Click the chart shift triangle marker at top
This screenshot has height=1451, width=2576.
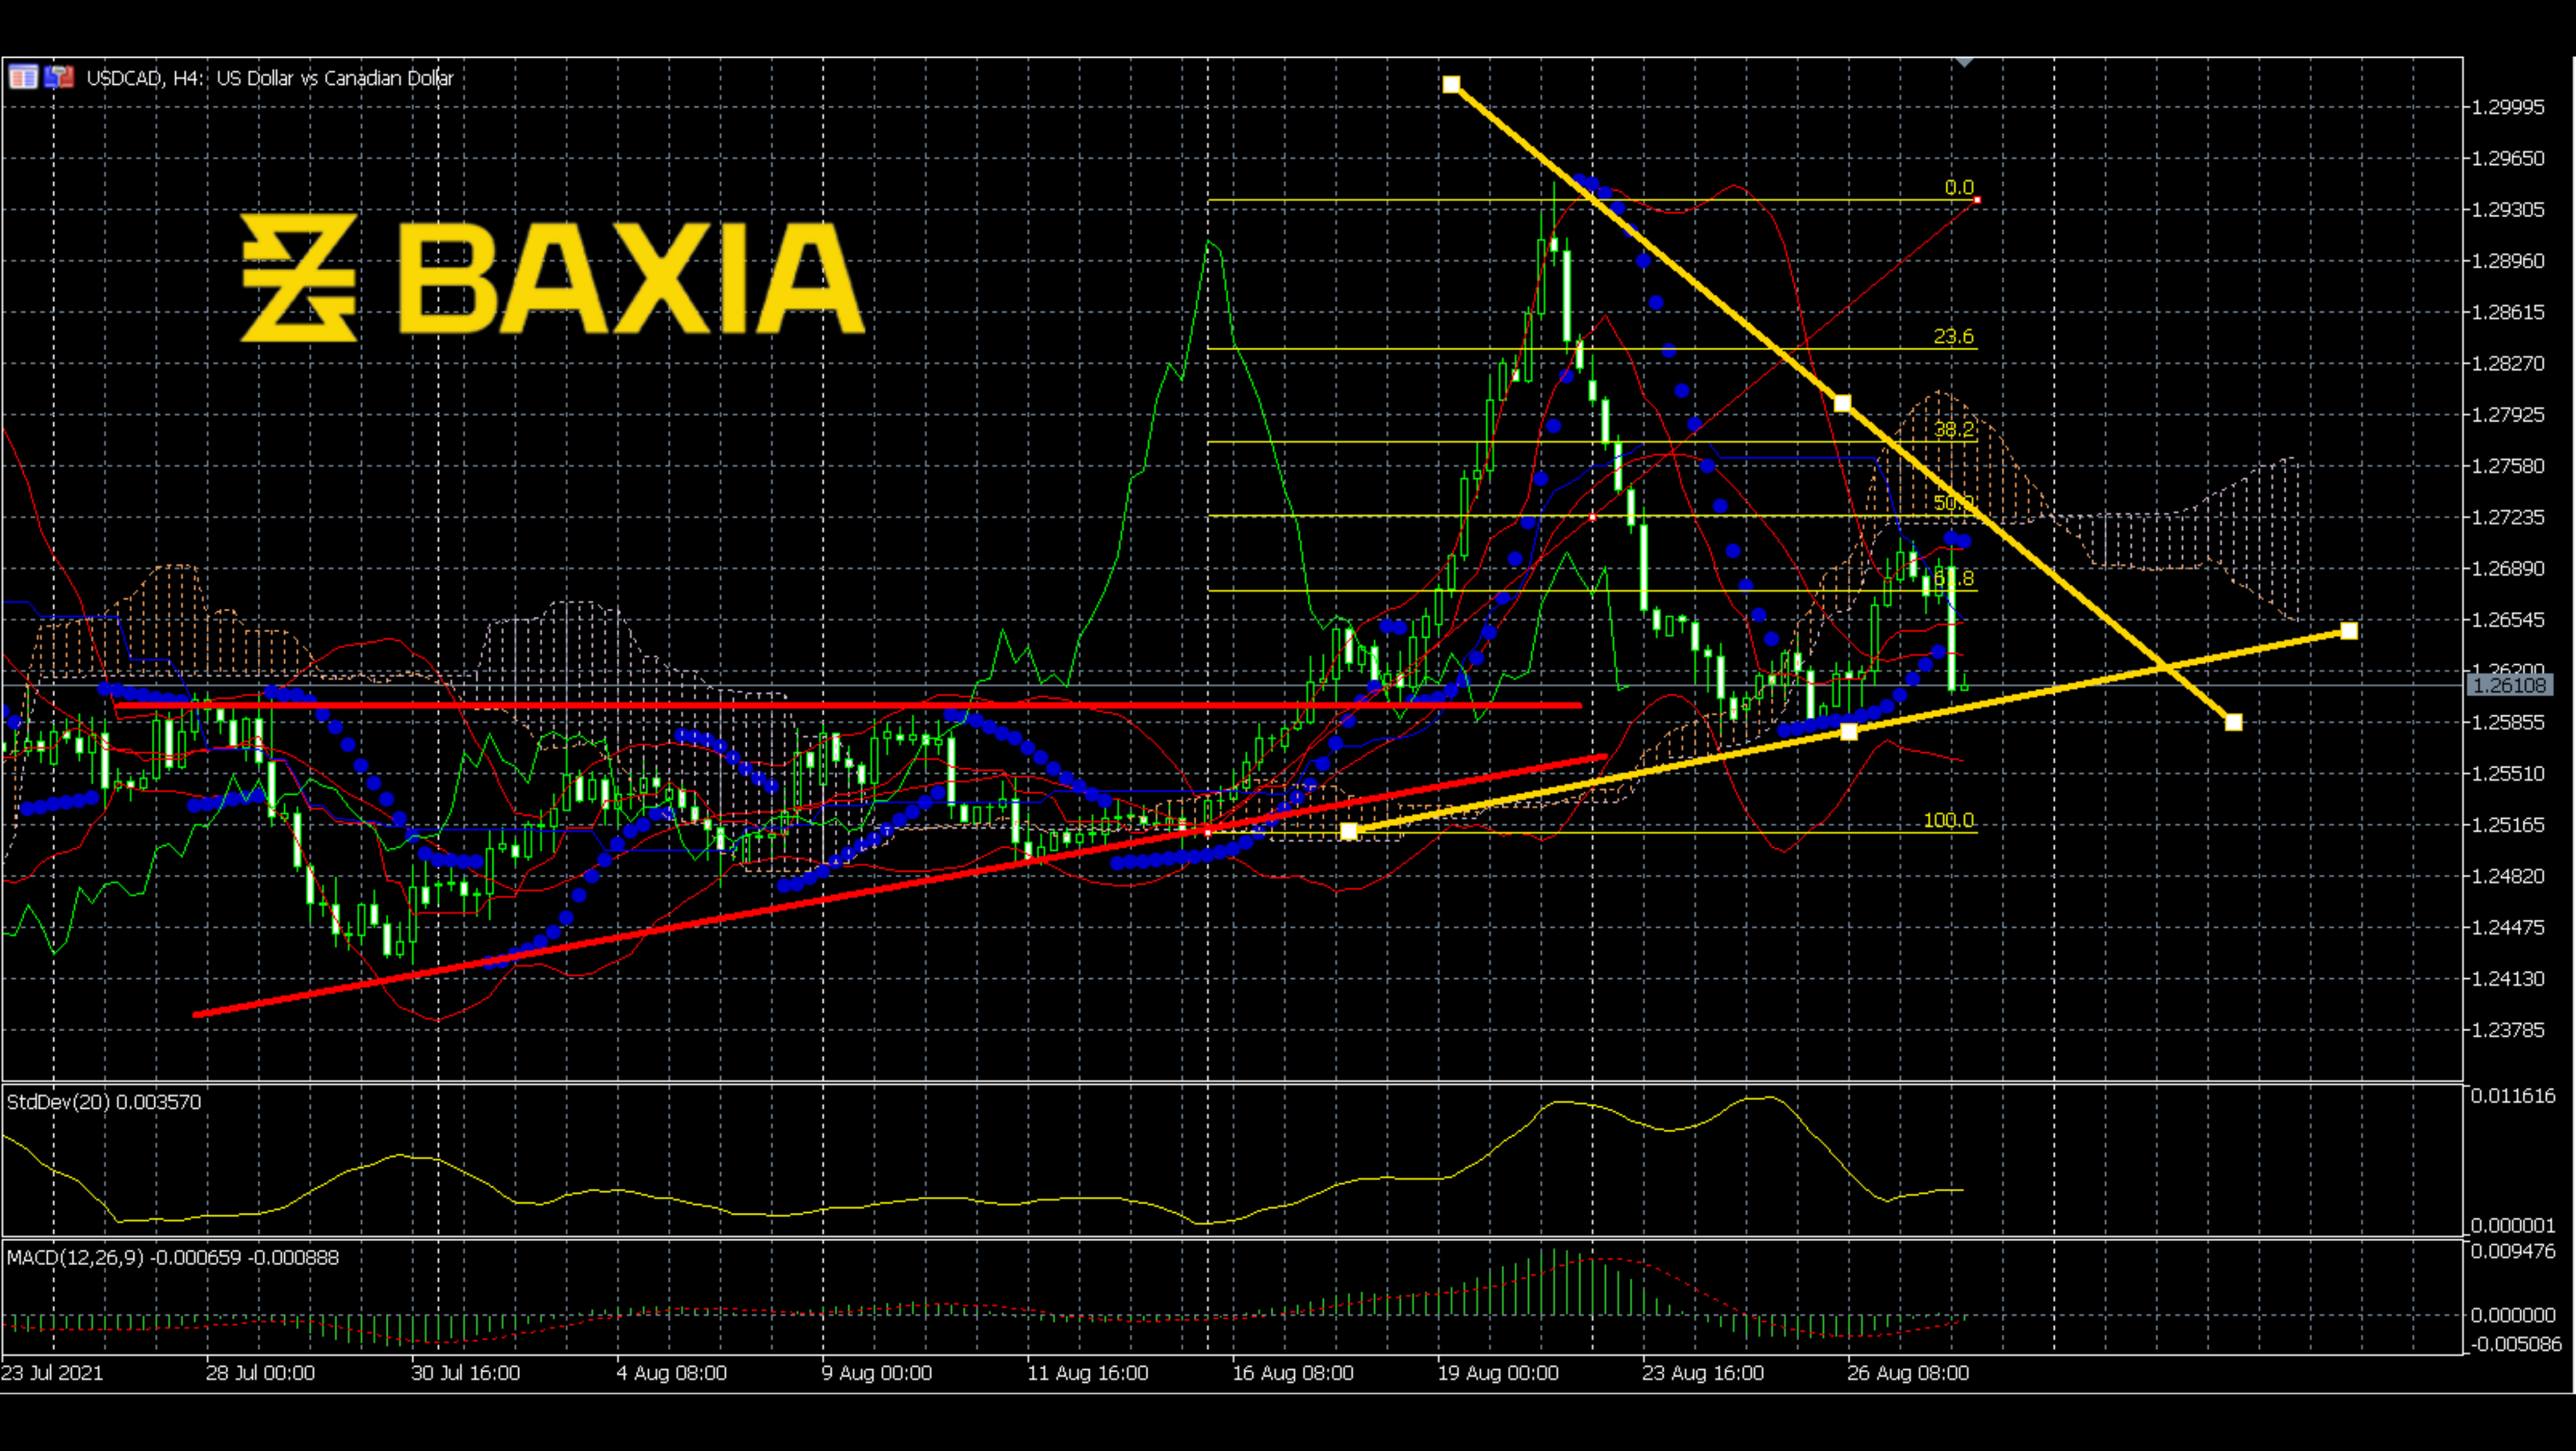click(1964, 62)
